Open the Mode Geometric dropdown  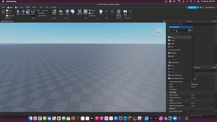[45, 11]
